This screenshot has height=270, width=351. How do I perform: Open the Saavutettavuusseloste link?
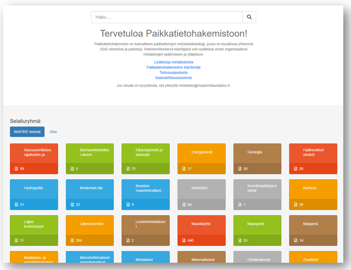point(173,78)
